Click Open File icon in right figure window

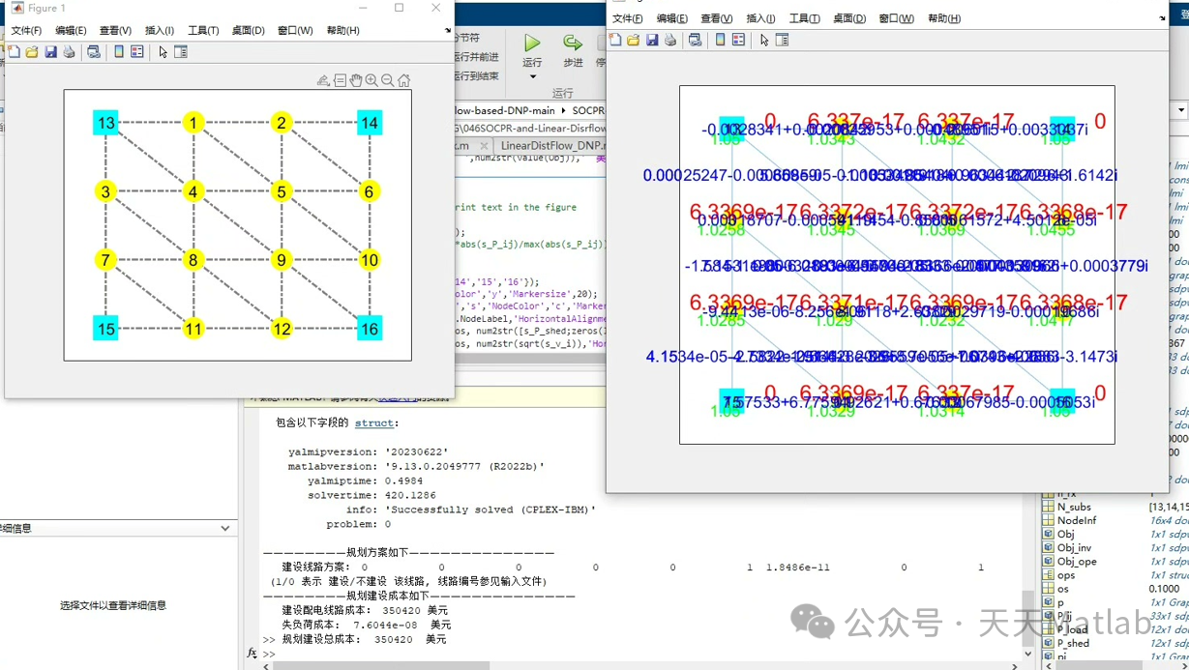pyautogui.click(x=633, y=40)
